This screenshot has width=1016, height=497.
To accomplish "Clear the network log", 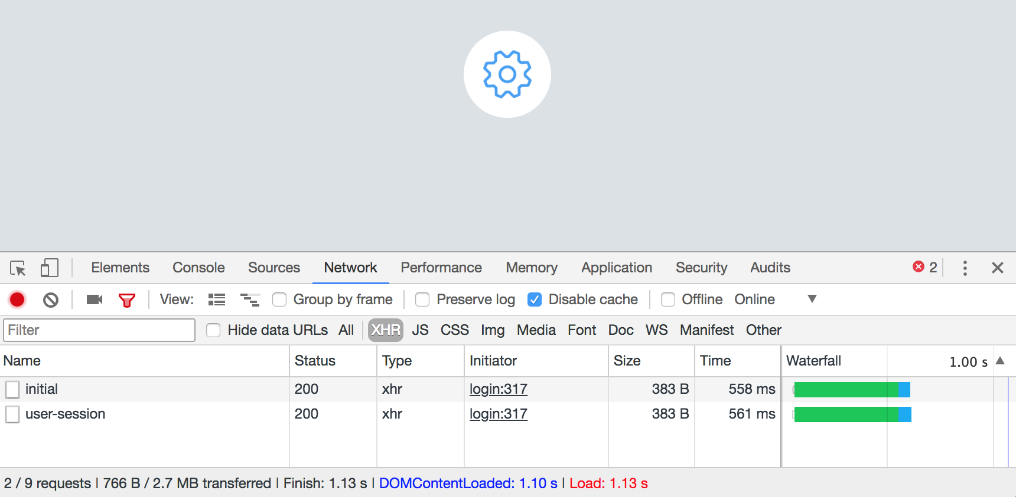I will pyautogui.click(x=51, y=300).
